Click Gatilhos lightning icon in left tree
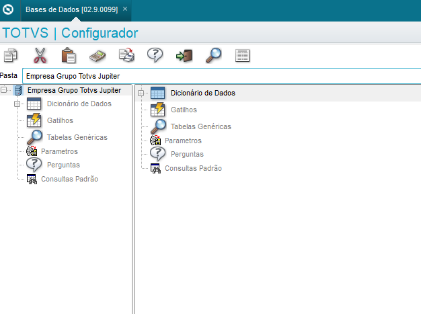Screen dimensions: 421x314 (34, 120)
